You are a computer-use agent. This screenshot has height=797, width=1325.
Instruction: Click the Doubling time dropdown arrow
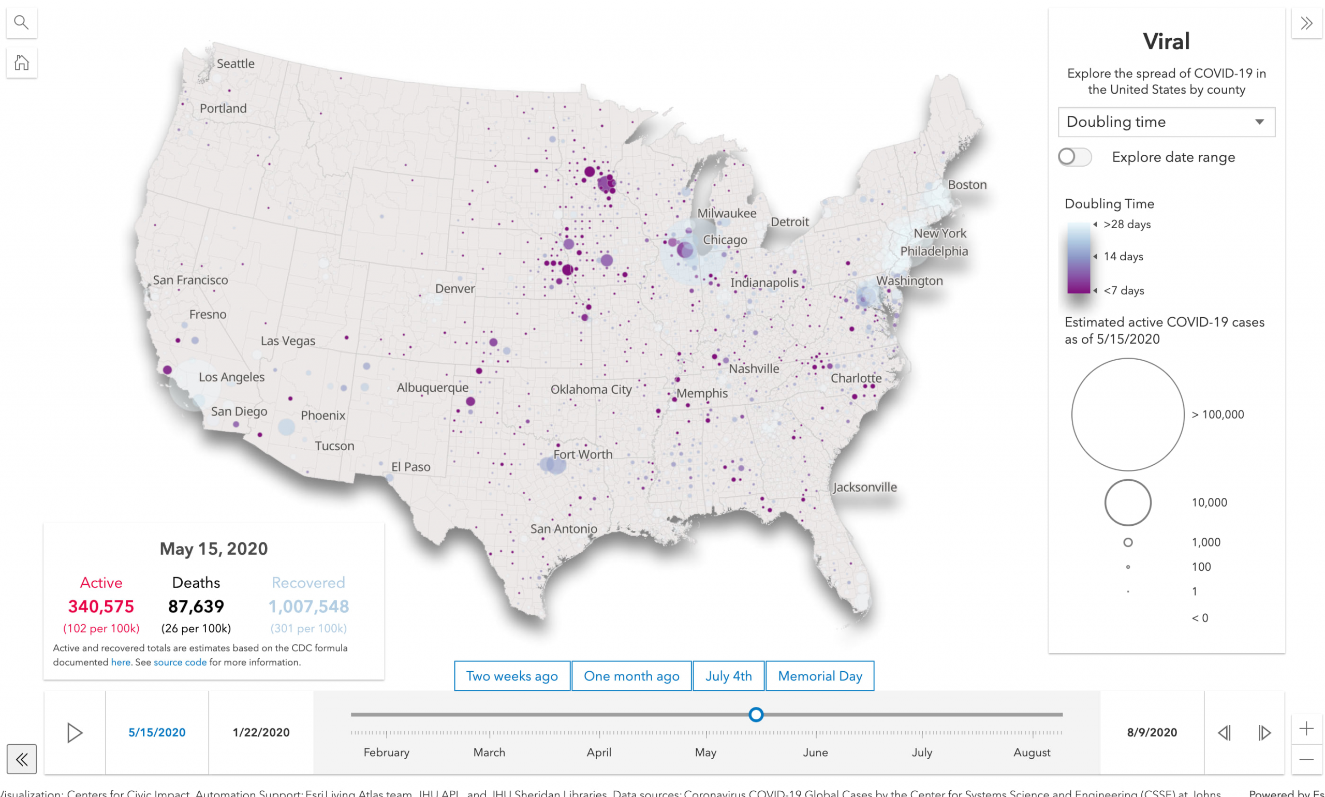(1259, 122)
